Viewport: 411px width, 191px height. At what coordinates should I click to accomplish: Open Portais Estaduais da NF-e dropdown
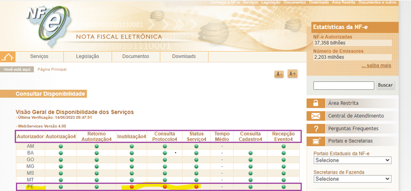[352, 160]
